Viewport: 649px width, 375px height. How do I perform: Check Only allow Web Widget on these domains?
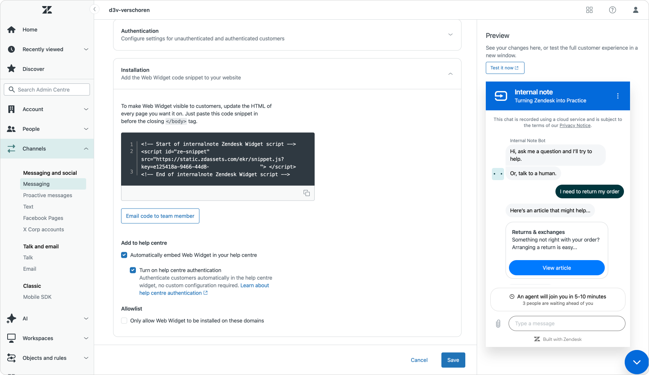124,321
